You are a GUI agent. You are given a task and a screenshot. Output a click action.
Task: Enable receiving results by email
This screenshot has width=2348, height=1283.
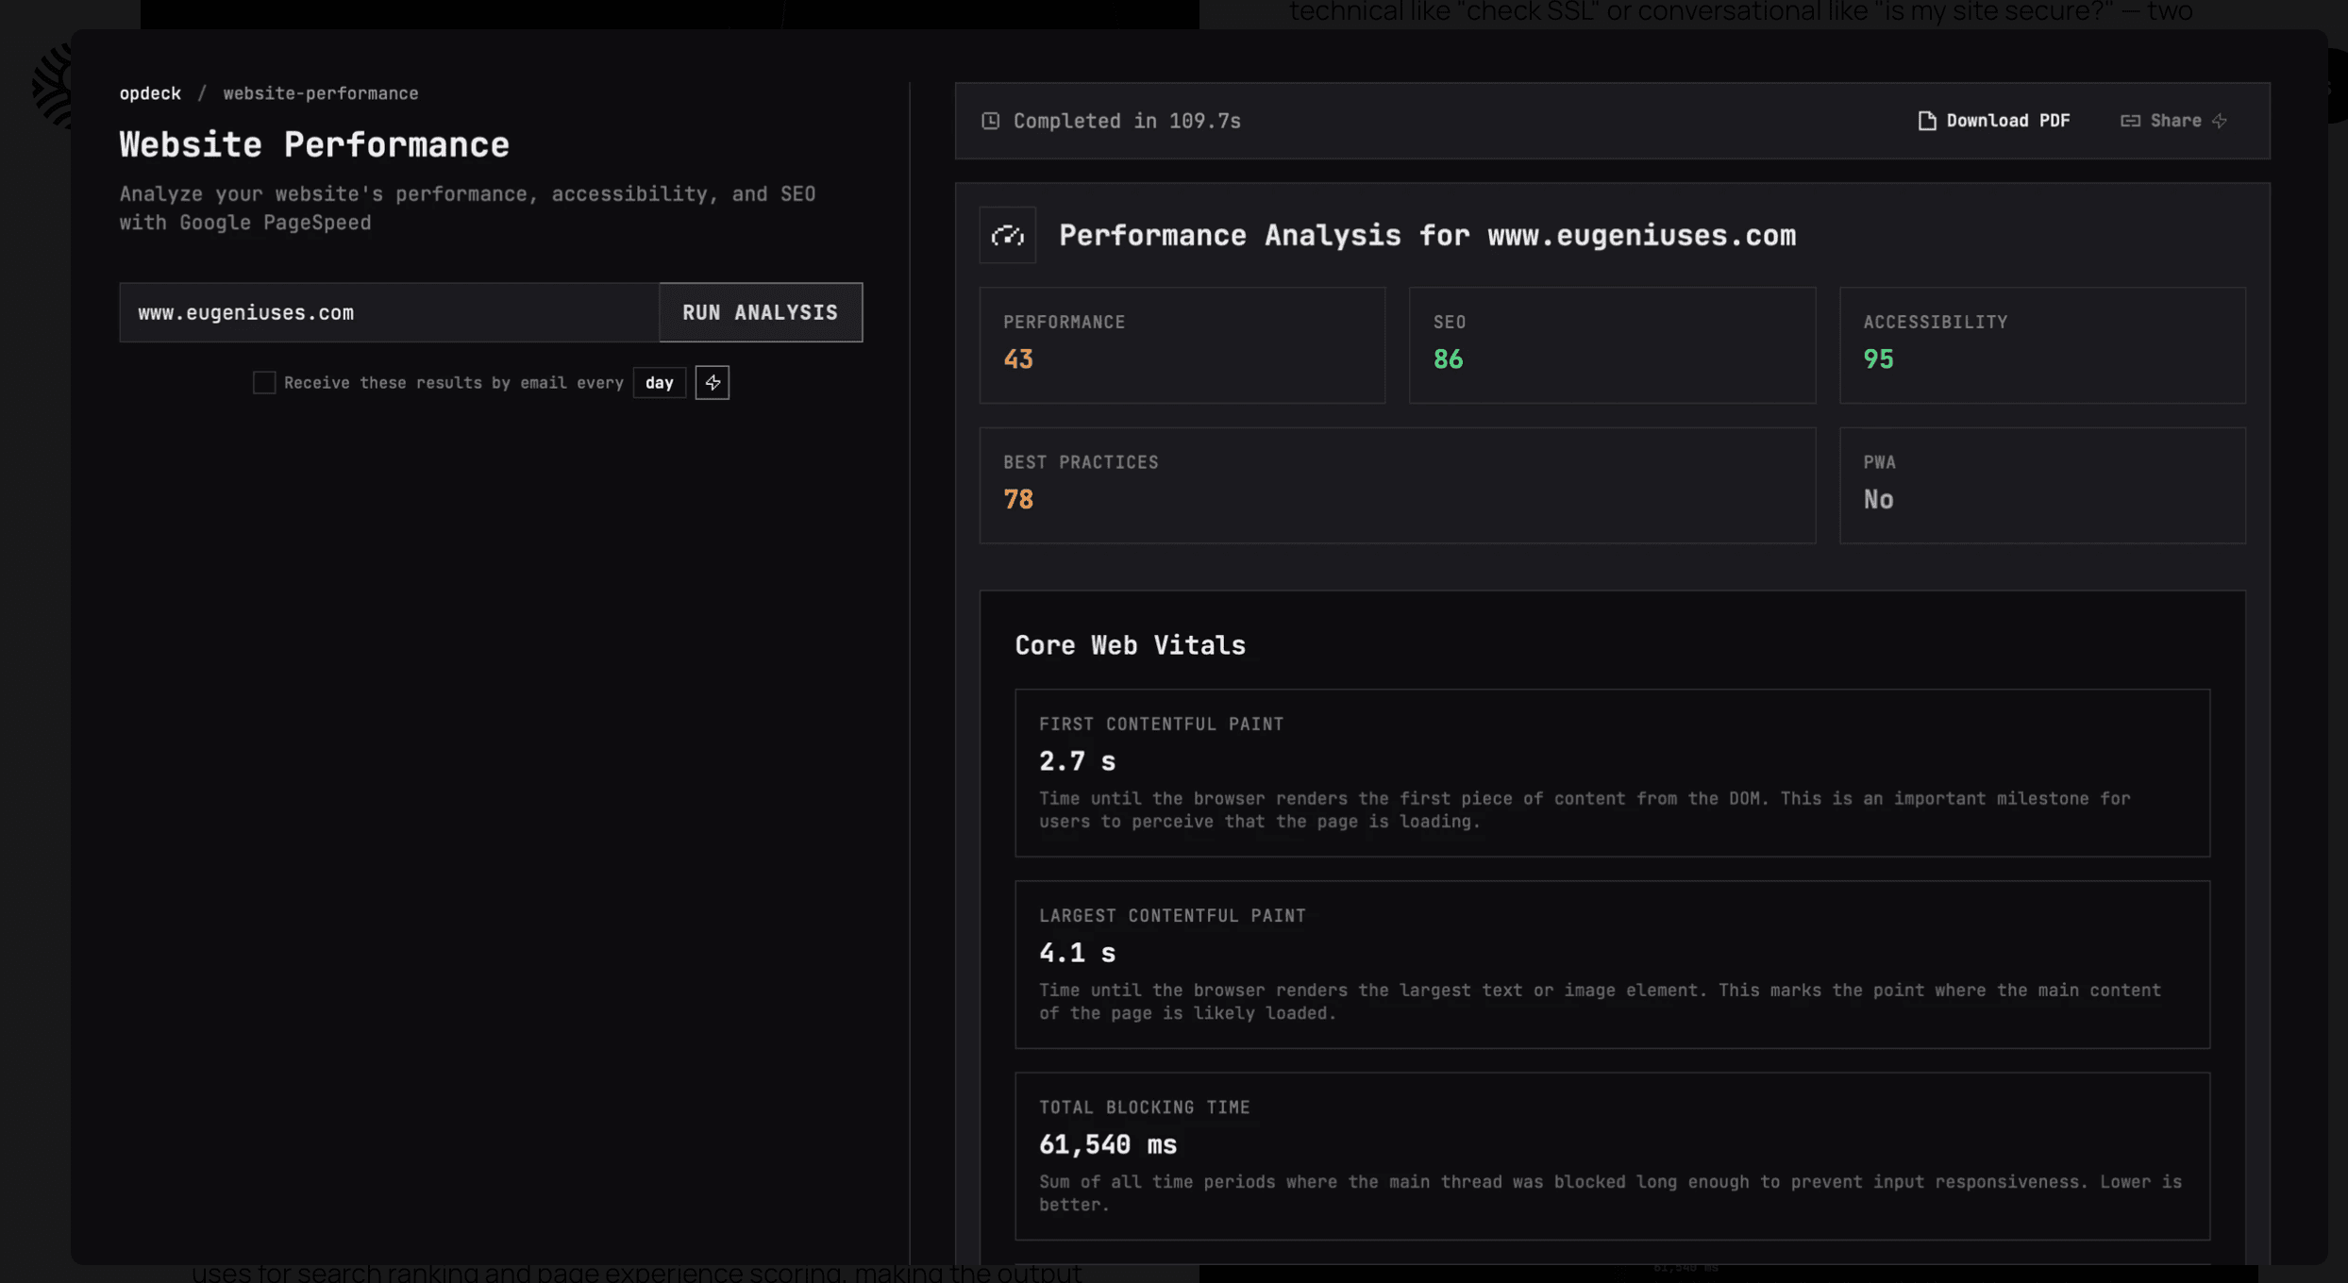pyautogui.click(x=263, y=382)
